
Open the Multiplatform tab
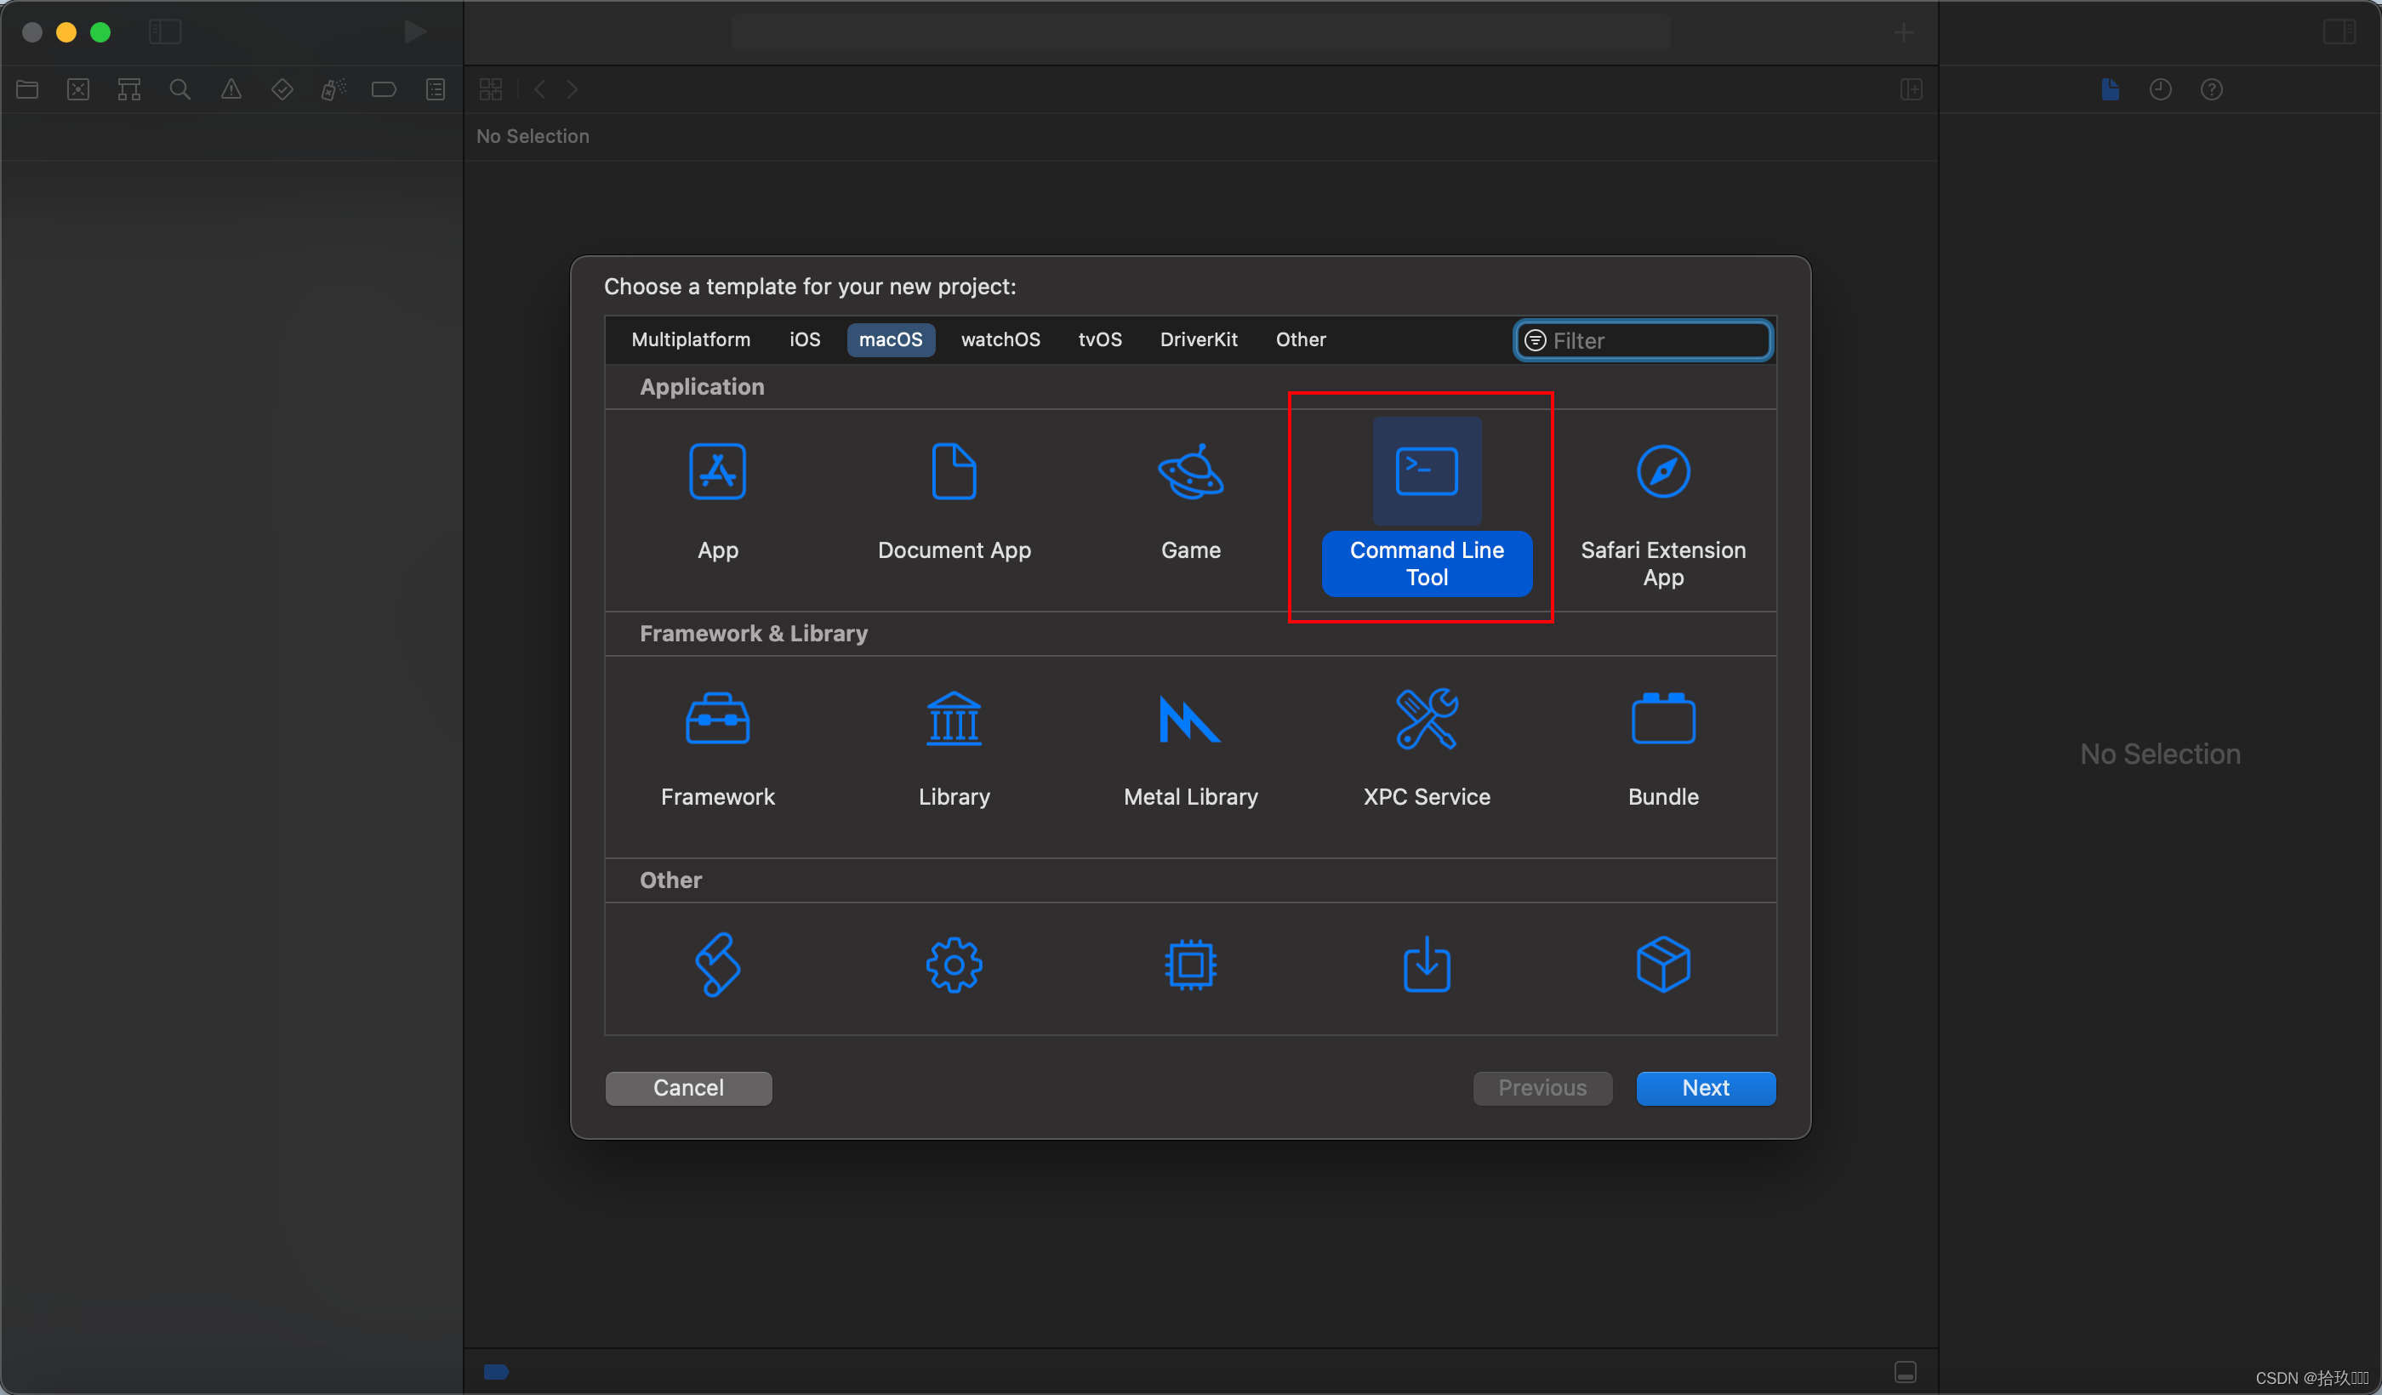tap(690, 339)
